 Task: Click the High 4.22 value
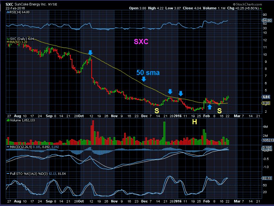coord(156,8)
